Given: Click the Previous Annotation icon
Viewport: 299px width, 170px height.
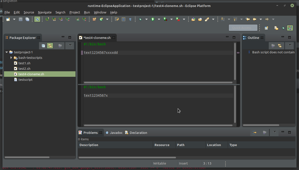Looking at the screenshot, I should pyautogui.click(x=235, y=19).
